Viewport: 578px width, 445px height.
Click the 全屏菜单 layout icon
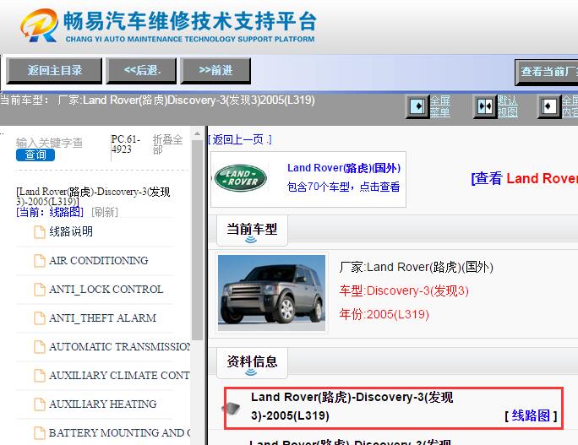coord(417,106)
